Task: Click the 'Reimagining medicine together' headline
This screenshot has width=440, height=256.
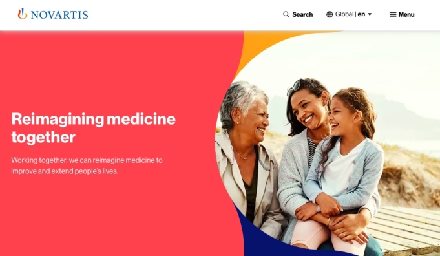Action: (94, 128)
